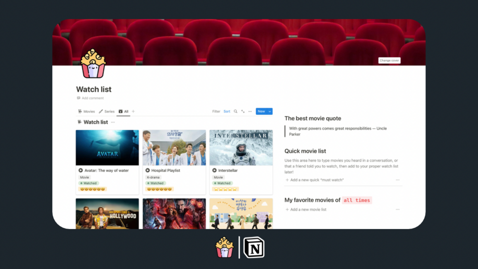The height and width of the screenshot is (269, 478).
Task: Click the Watched status on Interstellar card
Action: (x=222, y=183)
